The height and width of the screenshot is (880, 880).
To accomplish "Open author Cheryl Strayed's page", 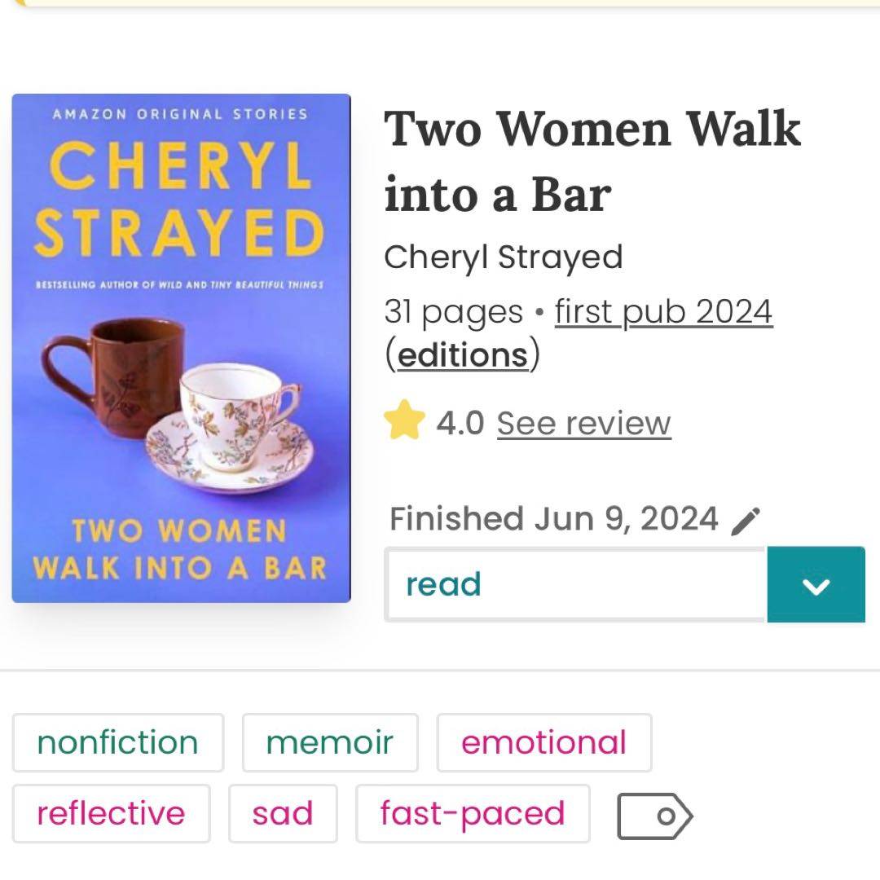I will [503, 257].
